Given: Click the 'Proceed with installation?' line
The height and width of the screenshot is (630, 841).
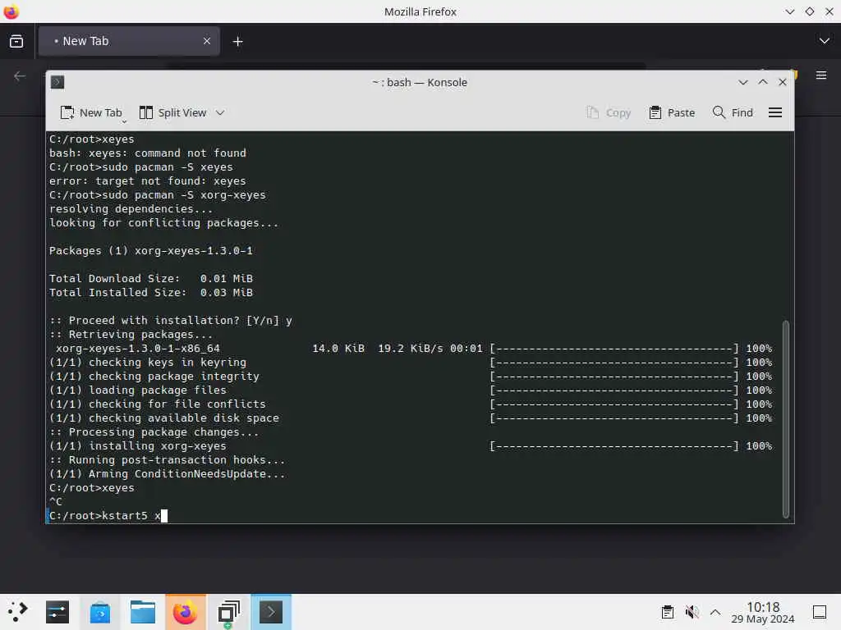Looking at the screenshot, I should click(x=171, y=321).
